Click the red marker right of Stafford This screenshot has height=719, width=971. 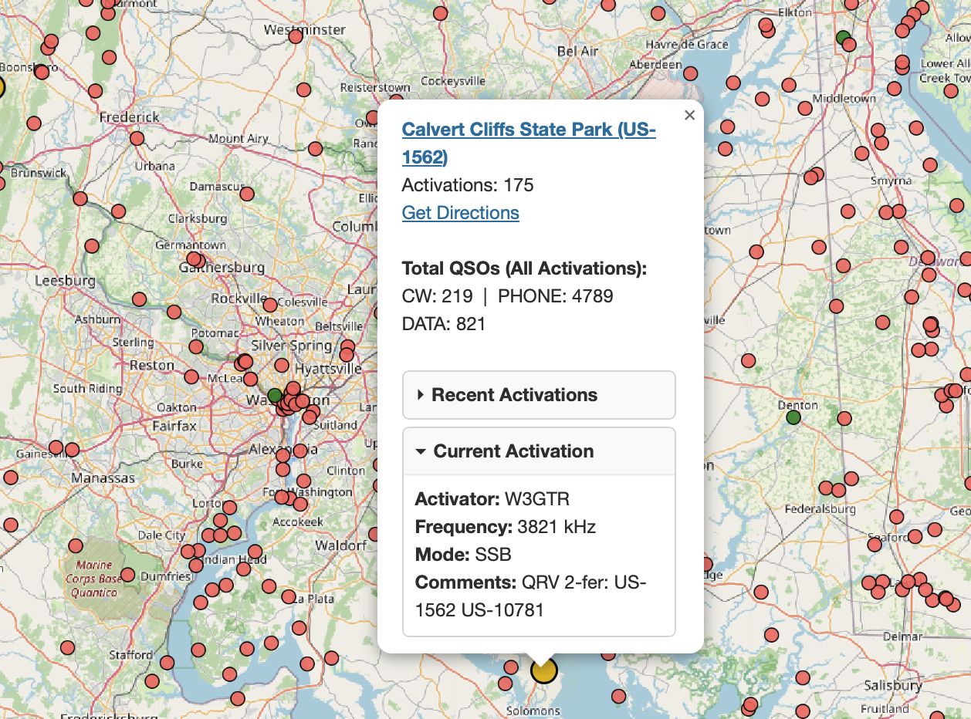tap(167, 662)
